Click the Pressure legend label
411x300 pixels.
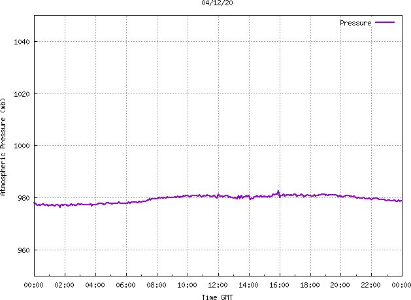[355, 23]
